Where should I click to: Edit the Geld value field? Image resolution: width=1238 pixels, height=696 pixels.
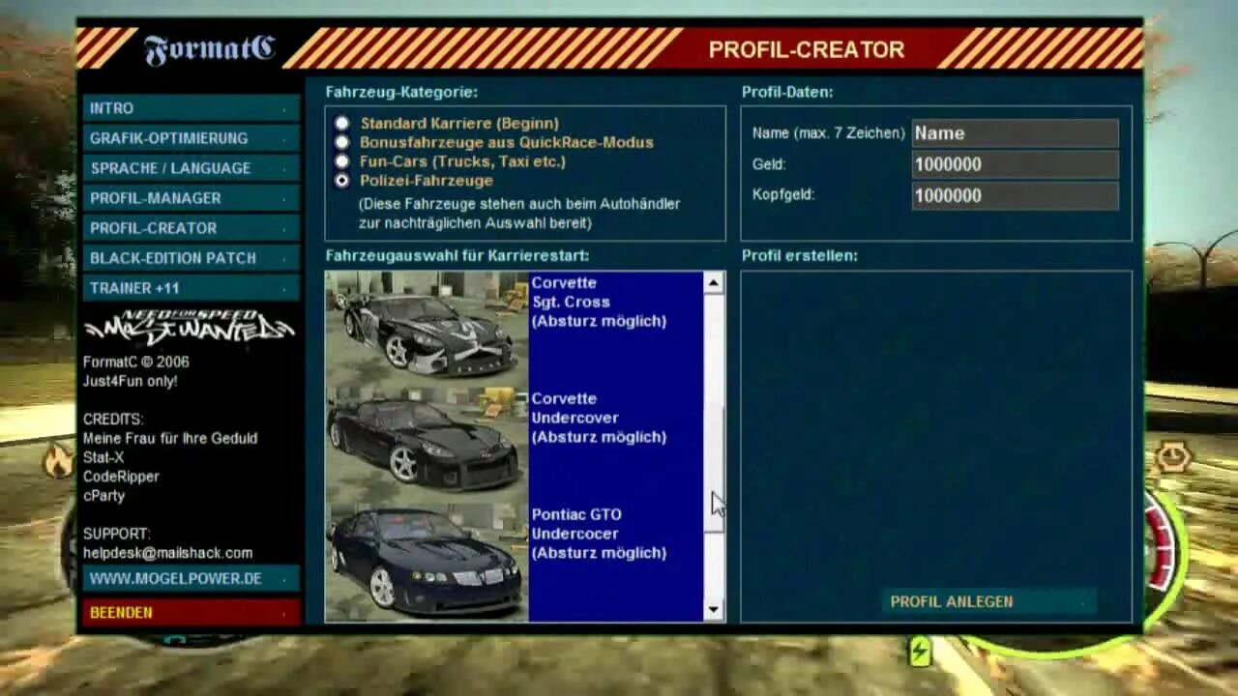1014,164
